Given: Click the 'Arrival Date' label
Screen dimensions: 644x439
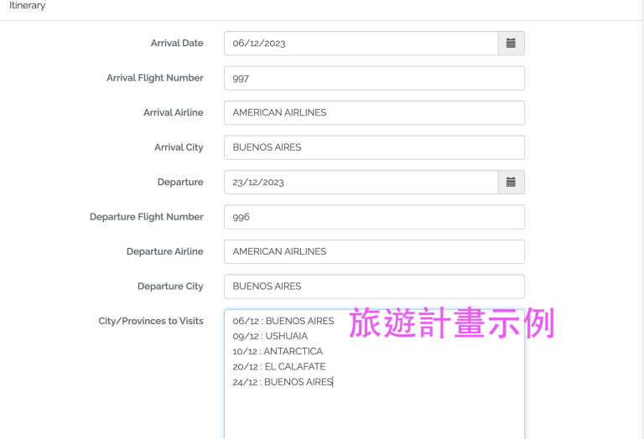Looking at the screenshot, I should coord(177,43).
